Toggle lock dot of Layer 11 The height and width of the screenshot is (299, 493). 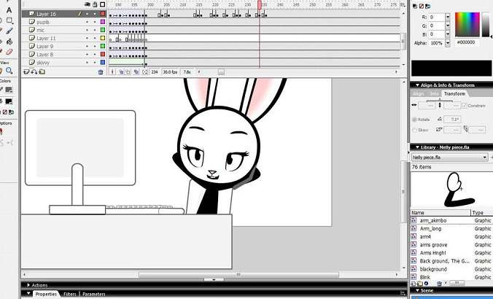click(95, 39)
